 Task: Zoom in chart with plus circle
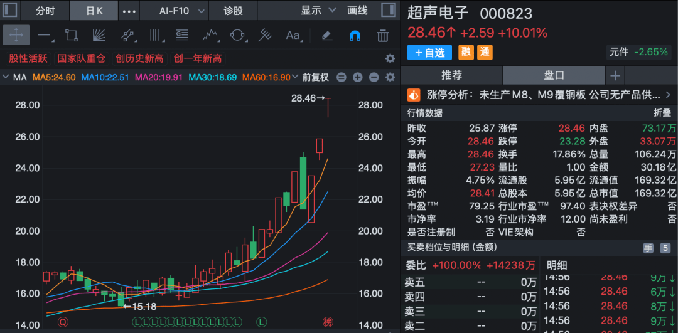click(357, 77)
